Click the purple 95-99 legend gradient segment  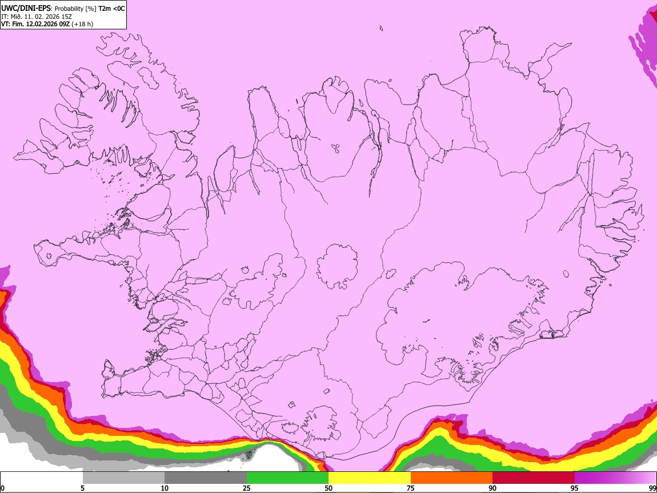[x=615, y=478]
